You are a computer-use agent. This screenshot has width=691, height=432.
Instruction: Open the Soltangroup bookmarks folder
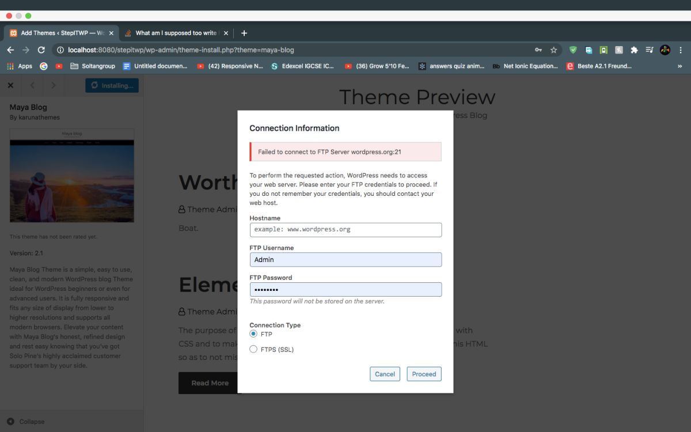coord(93,66)
